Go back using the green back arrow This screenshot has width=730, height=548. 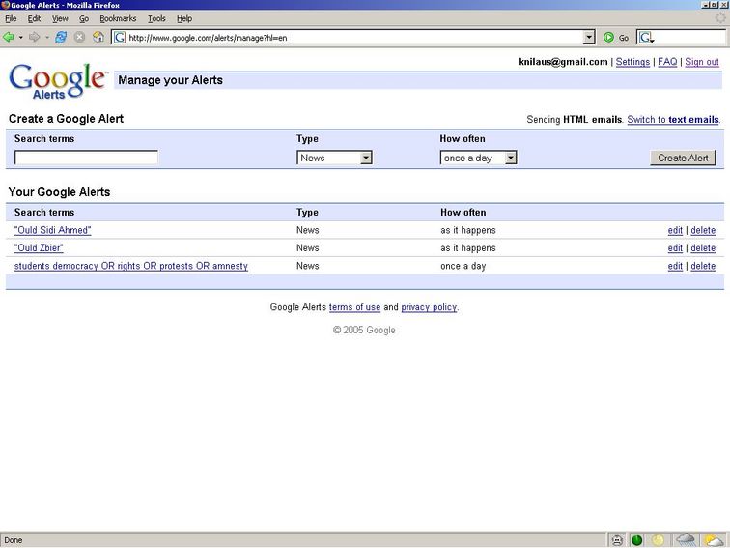click(9, 38)
